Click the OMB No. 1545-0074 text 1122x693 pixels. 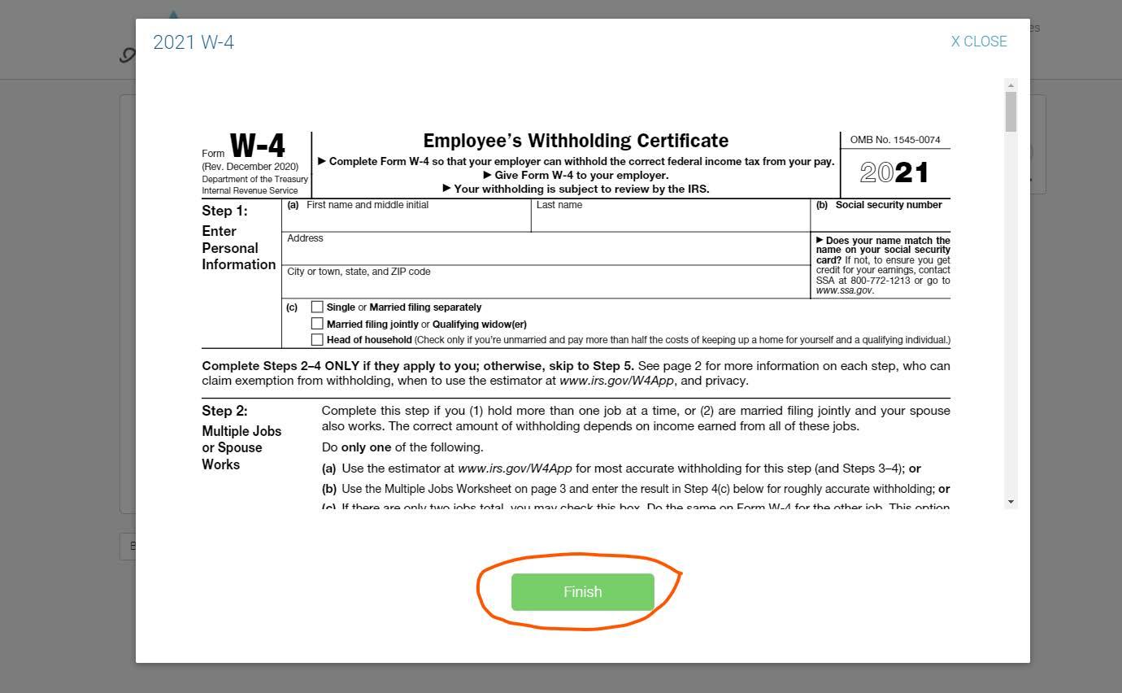(x=895, y=140)
